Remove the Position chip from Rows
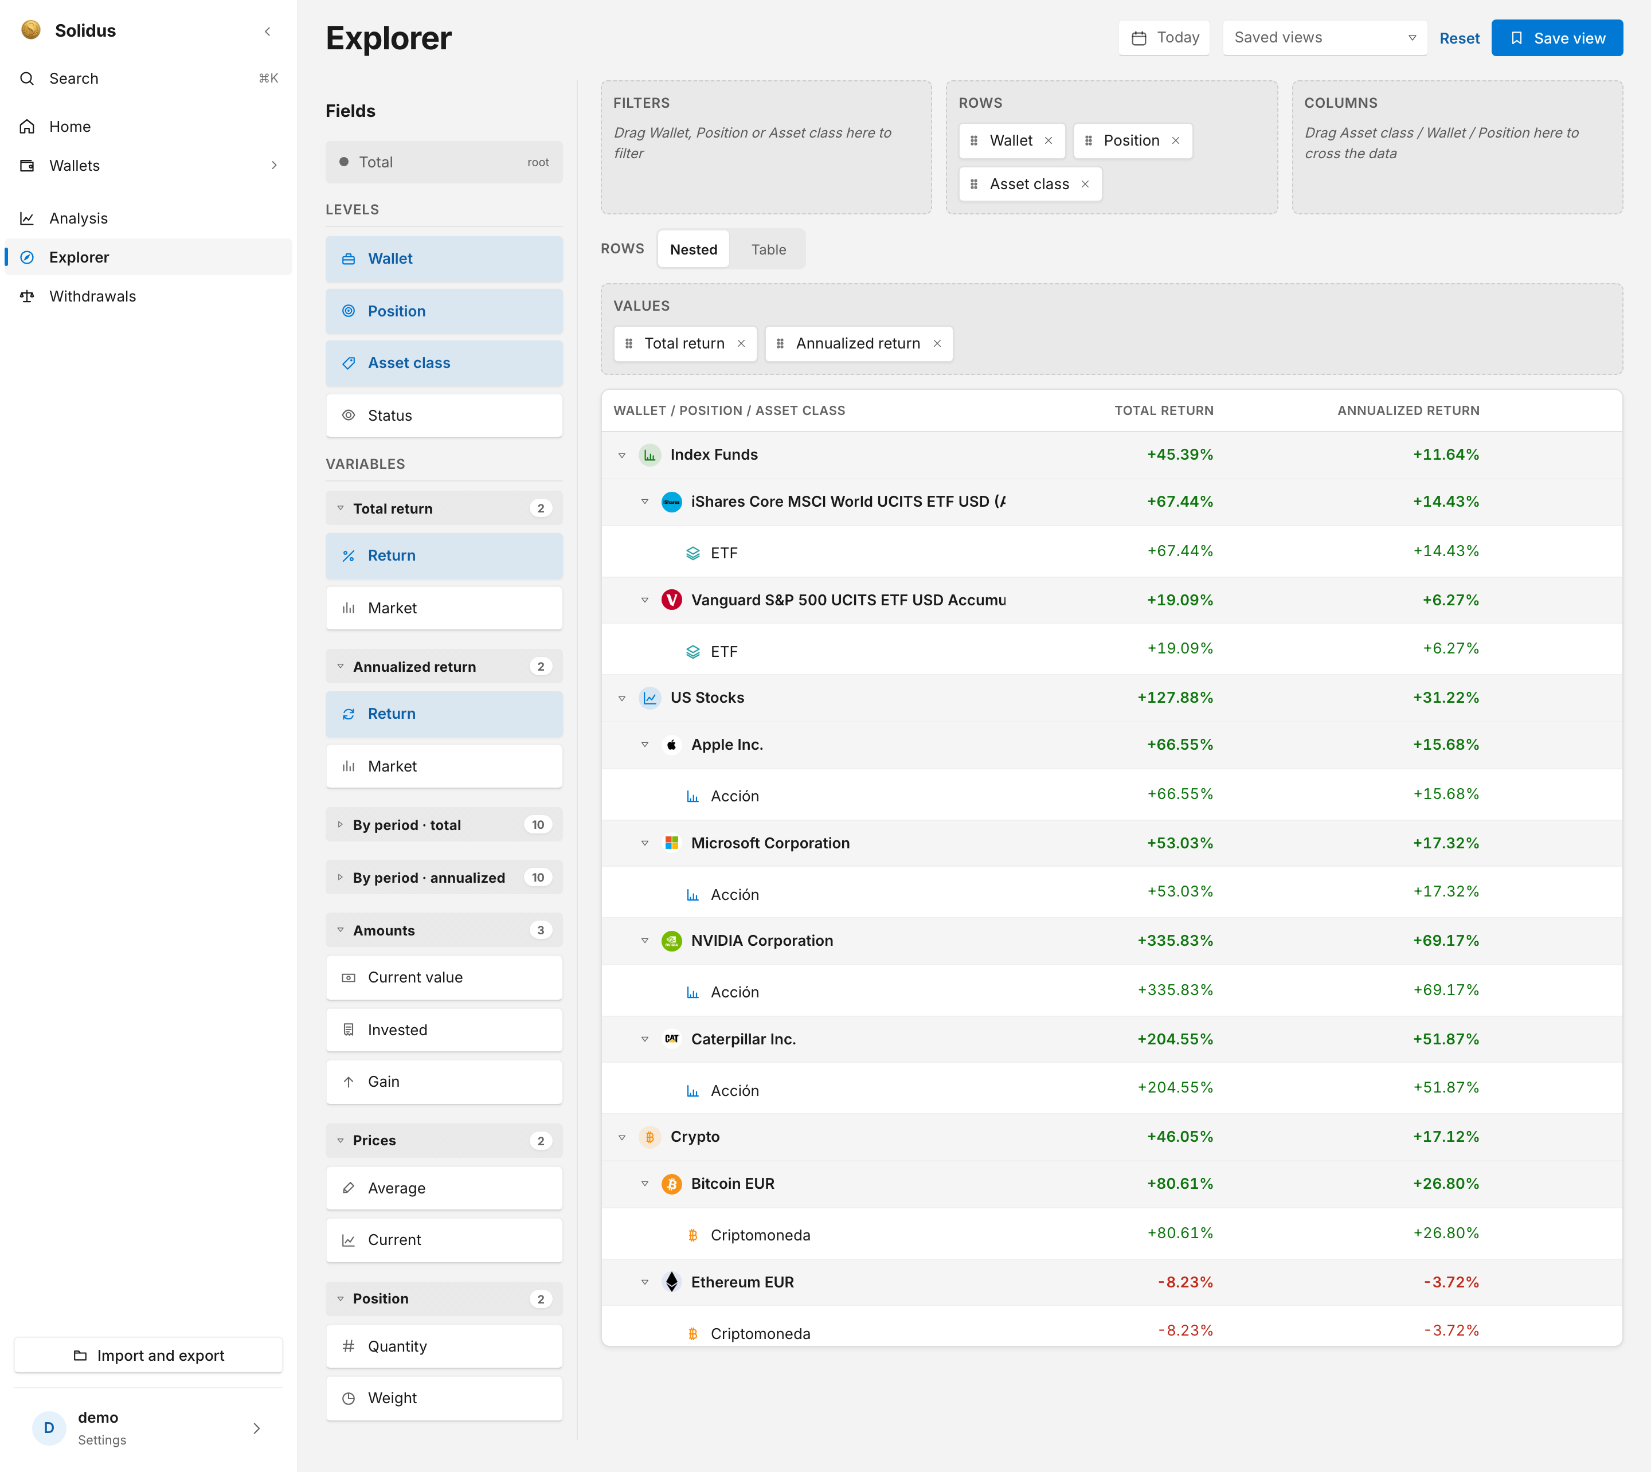The width and height of the screenshot is (1651, 1472). (1175, 141)
